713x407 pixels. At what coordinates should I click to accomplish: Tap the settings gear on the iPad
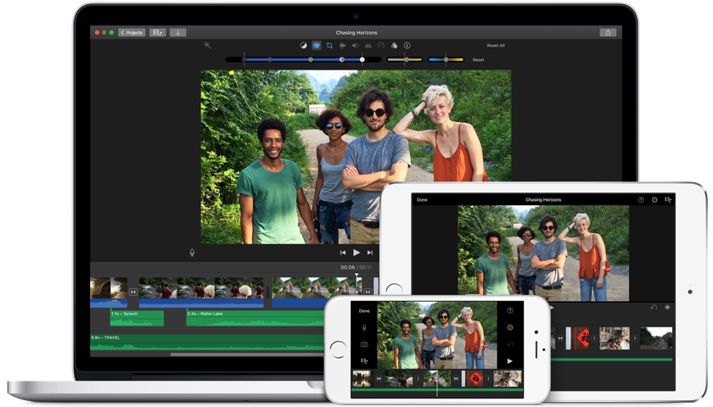point(654,199)
